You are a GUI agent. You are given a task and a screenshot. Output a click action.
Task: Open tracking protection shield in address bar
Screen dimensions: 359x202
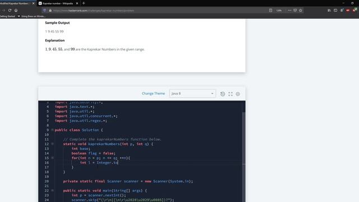(x=45, y=10)
